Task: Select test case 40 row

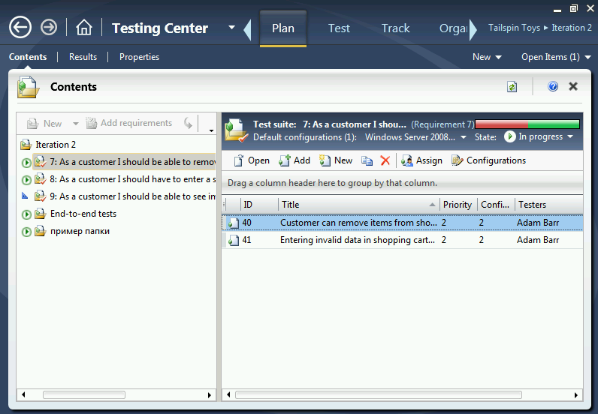Action: tap(403, 223)
